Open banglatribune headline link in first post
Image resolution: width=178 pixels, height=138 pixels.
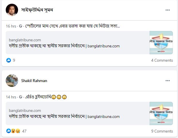(x=64, y=46)
